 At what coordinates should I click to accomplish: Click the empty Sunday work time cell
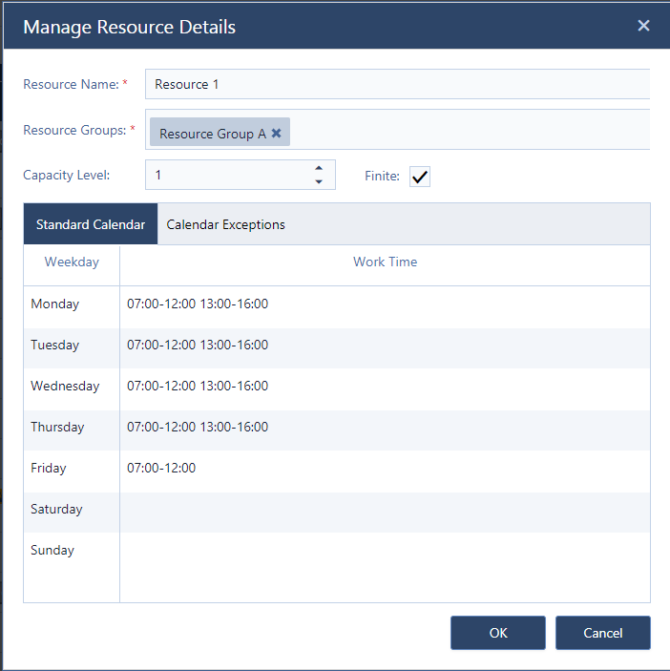(385, 554)
